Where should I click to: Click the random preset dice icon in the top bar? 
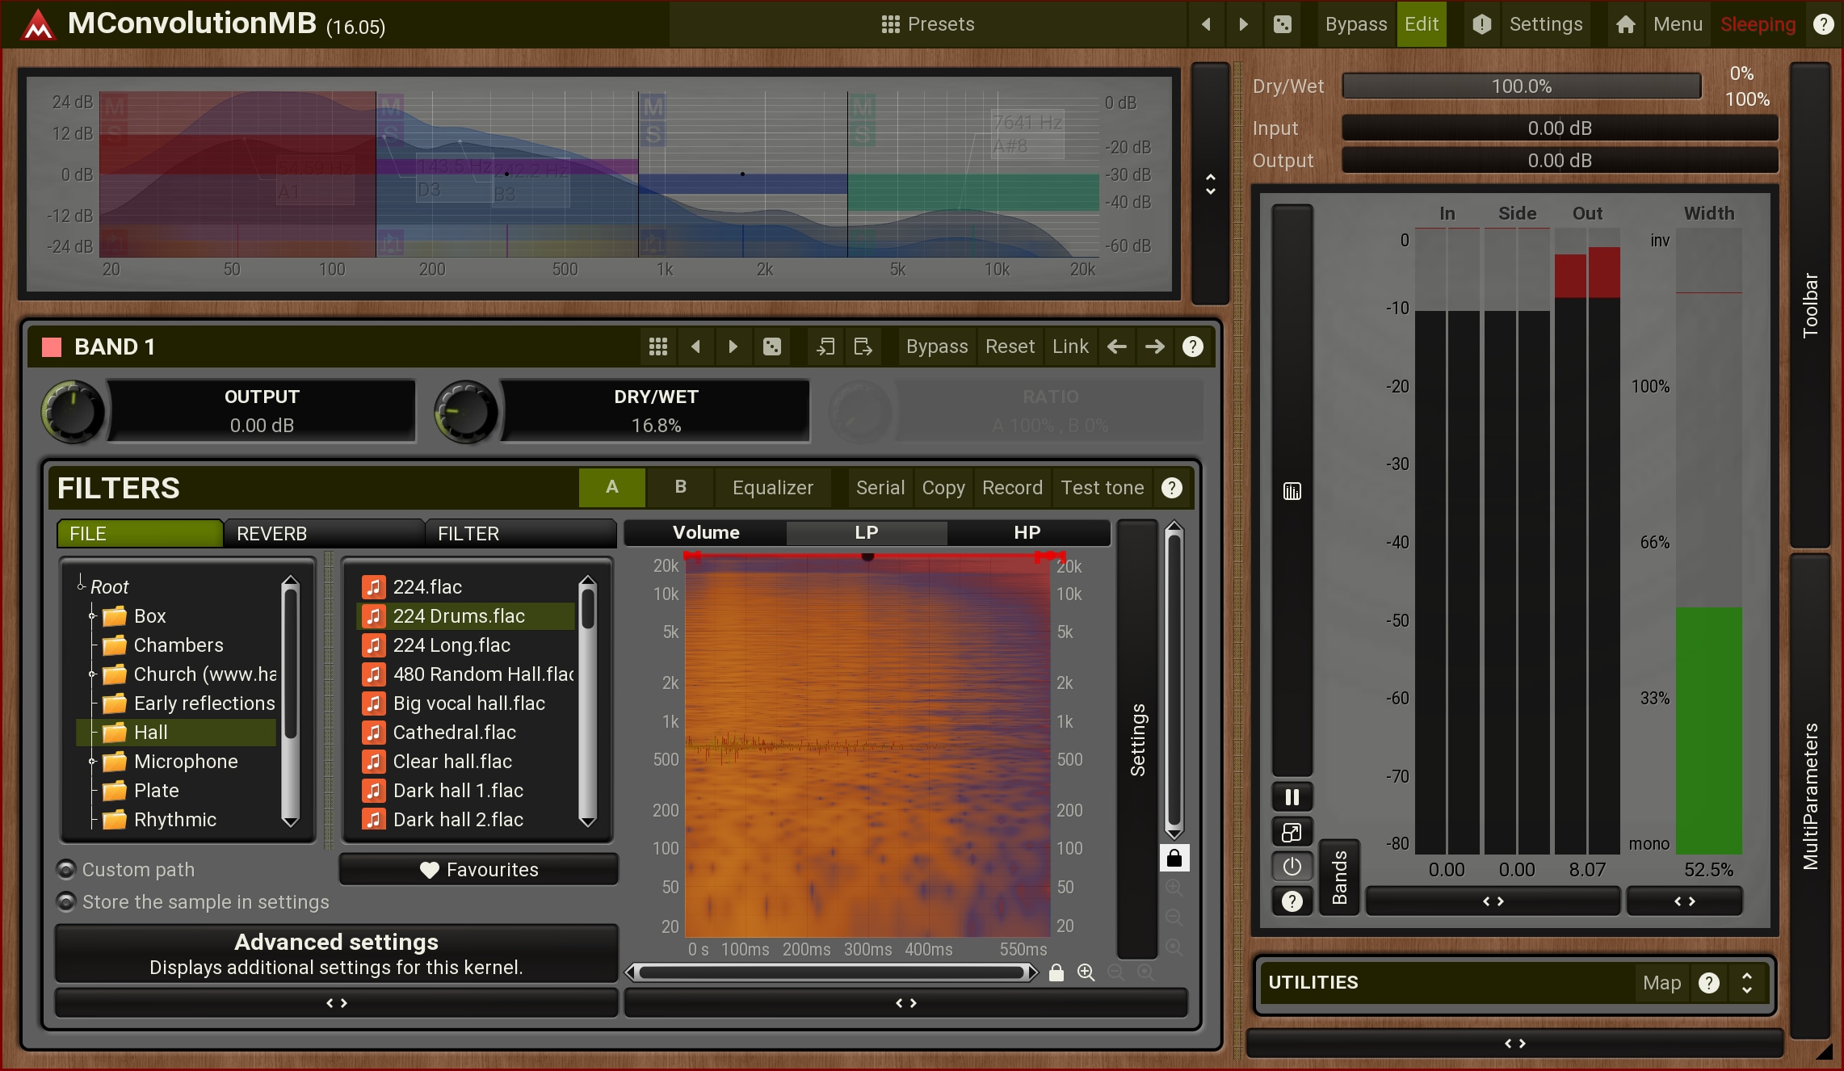coord(1282,24)
